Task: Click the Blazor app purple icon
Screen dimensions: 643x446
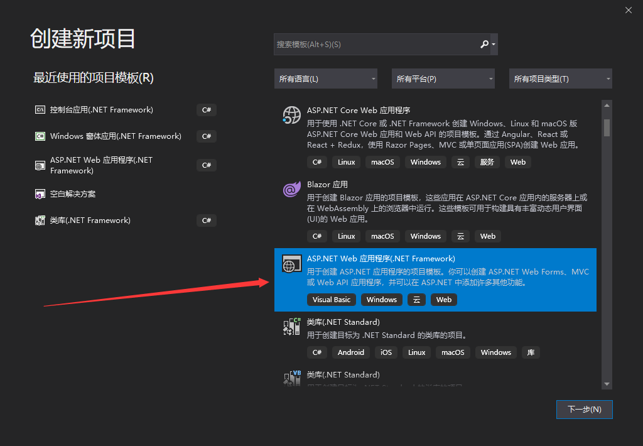Action: (291, 189)
